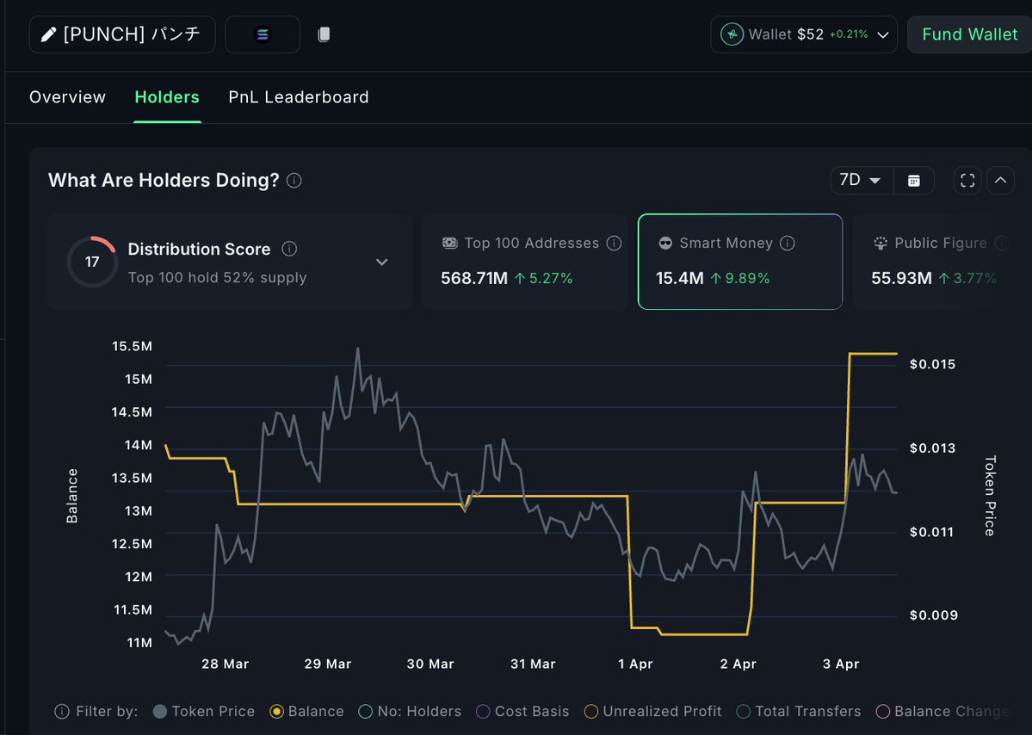The height and width of the screenshot is (735, 1032).
Task: Select the Top 100 Addresses card
Action: pyautogui.click(x=525, y=262)
